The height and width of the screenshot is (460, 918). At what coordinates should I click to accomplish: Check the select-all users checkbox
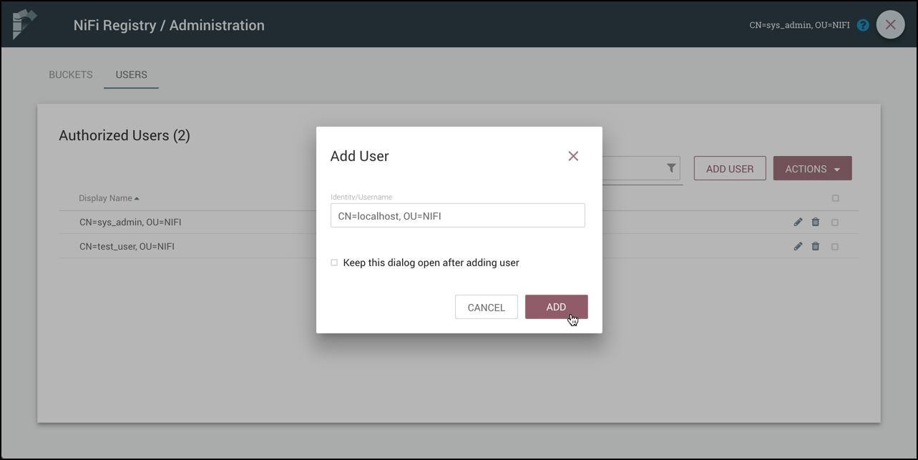point(835,198)
